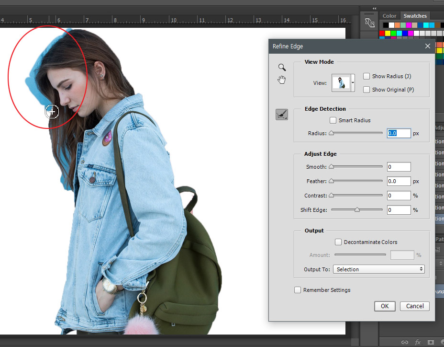Focus the Shift Edge percent field

(399, 210)
